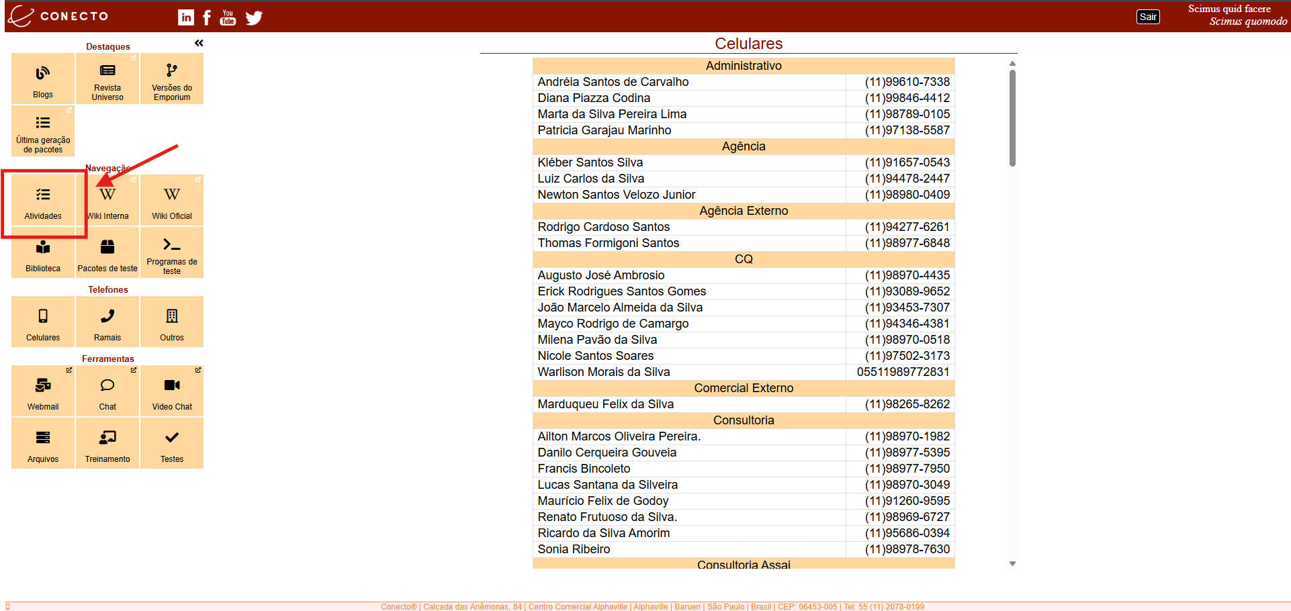Open Programas de teste terminal tile
Image resolution: width=1291 pixels, height=611 pixels.
click(x=172, y=253)
